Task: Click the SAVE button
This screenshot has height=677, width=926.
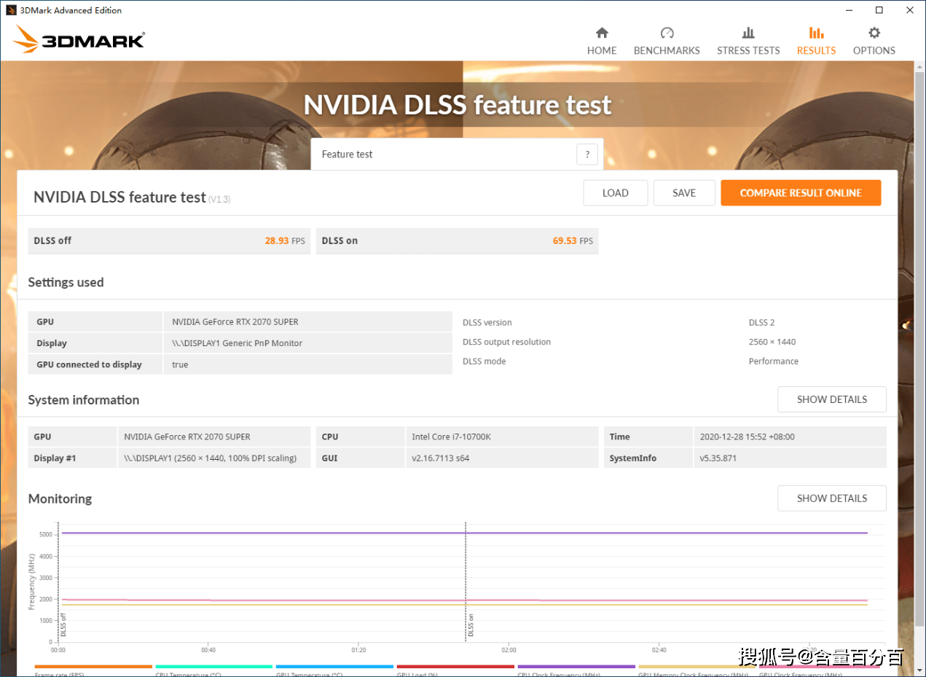Action: point(684,193)
